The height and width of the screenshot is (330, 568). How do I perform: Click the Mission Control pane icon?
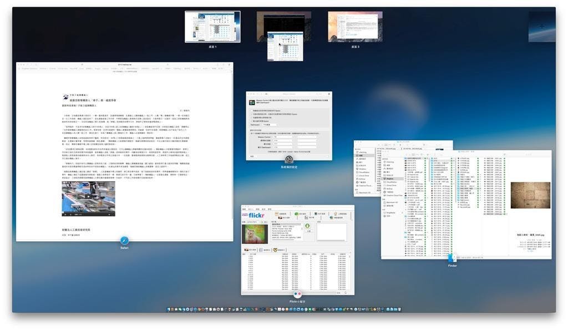[x=252, y=103]
